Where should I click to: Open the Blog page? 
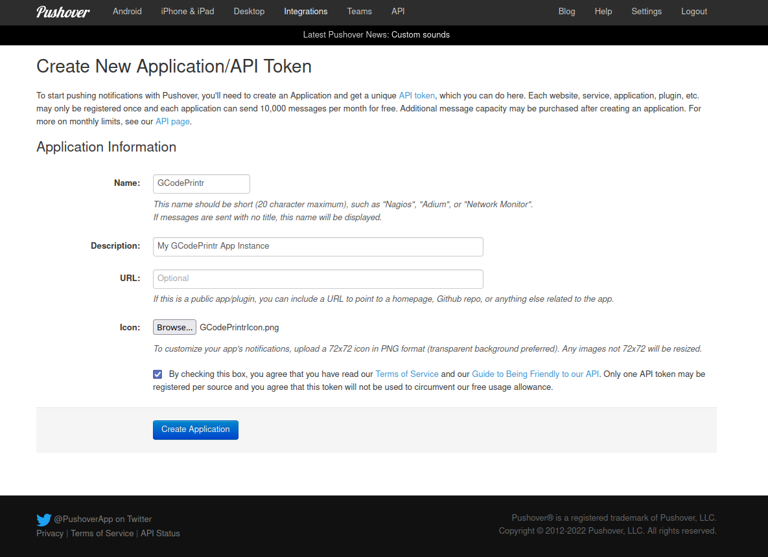point(566,12)
